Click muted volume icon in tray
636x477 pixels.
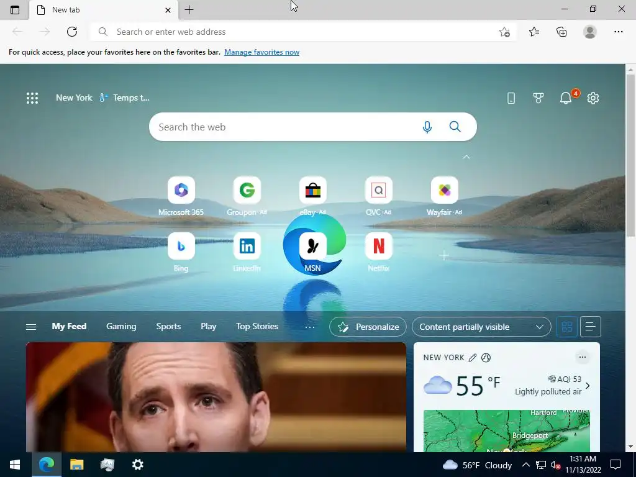[555, 465]
